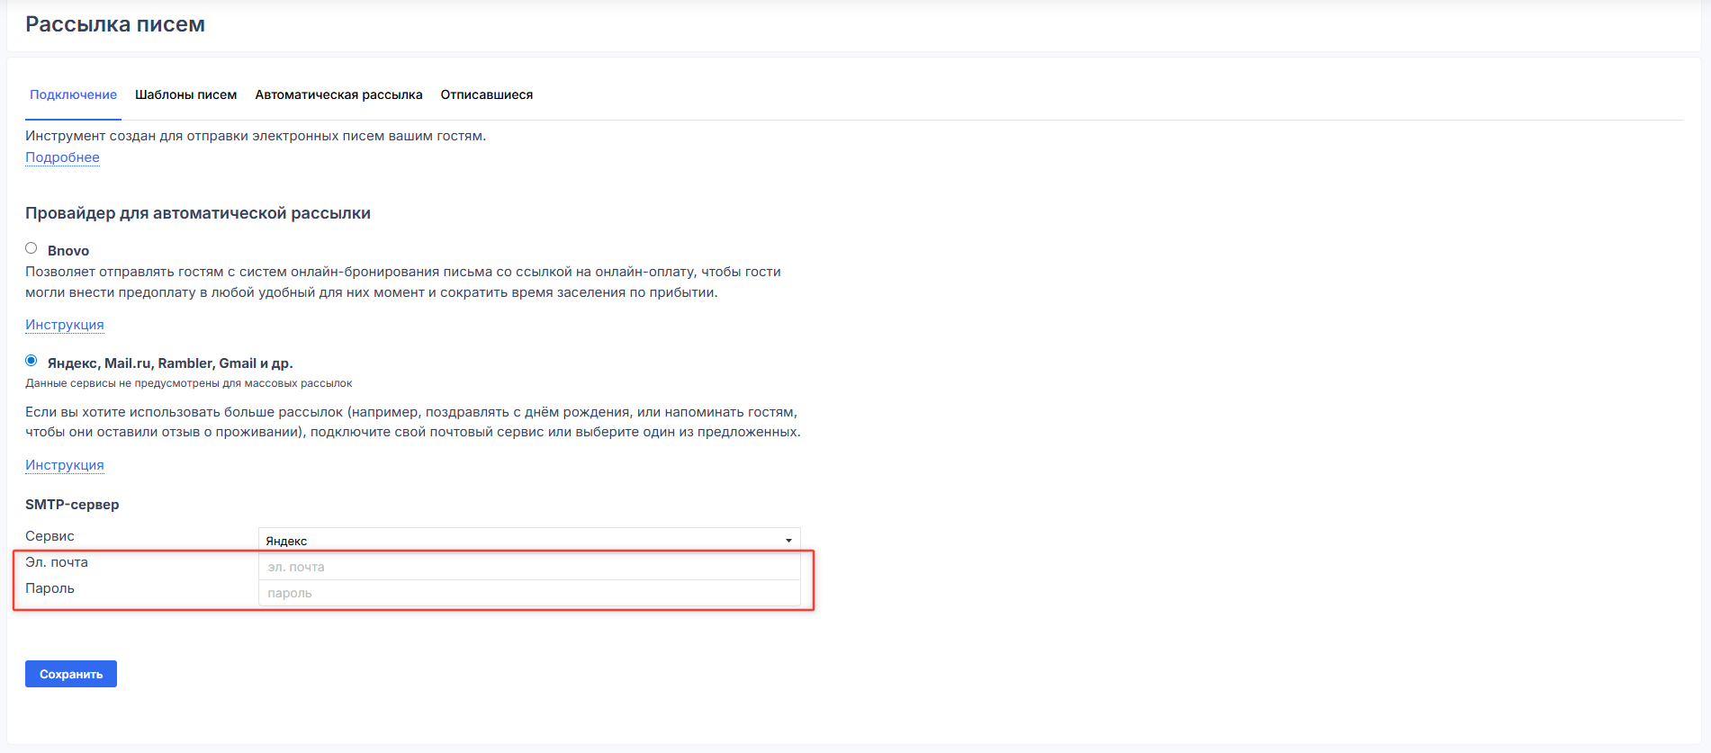Image resolution: width=1711 pixels, height=753 pixels.
Task: Select the Подключение tab
Action: point(73,94)
